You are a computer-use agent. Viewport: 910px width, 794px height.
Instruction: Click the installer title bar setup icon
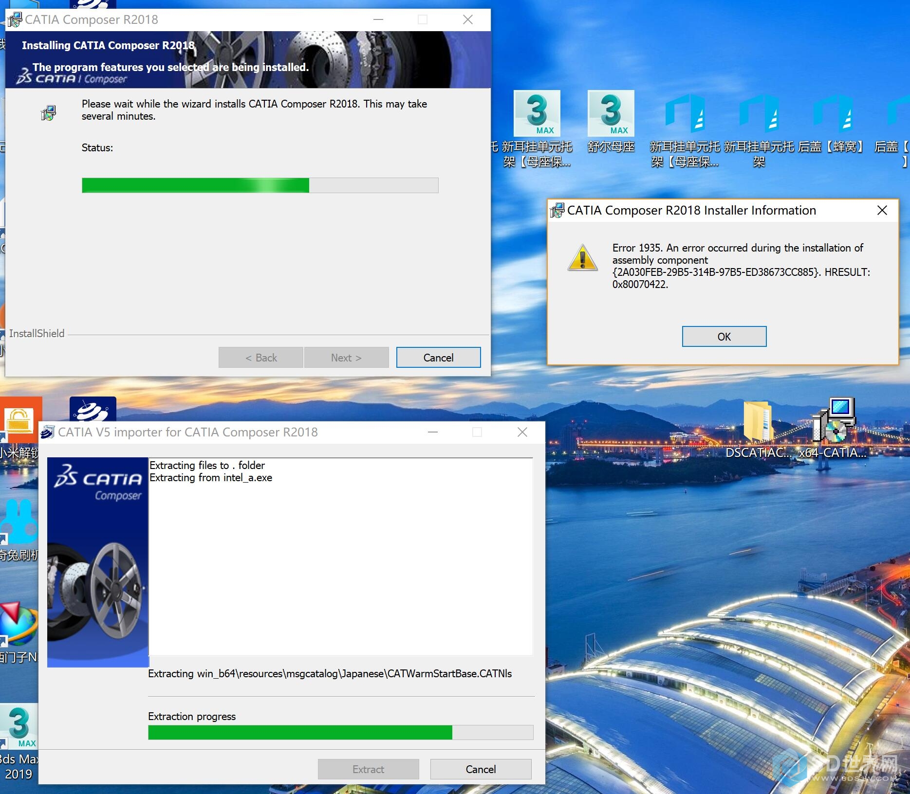15,19
